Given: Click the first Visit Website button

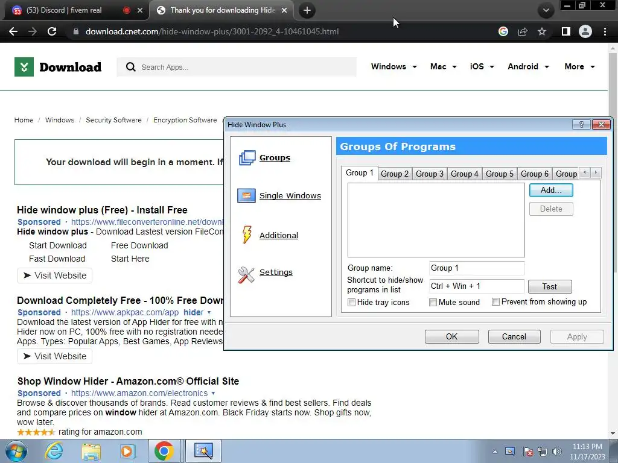Looking at the screenshot, I should (x=54, y=276).
